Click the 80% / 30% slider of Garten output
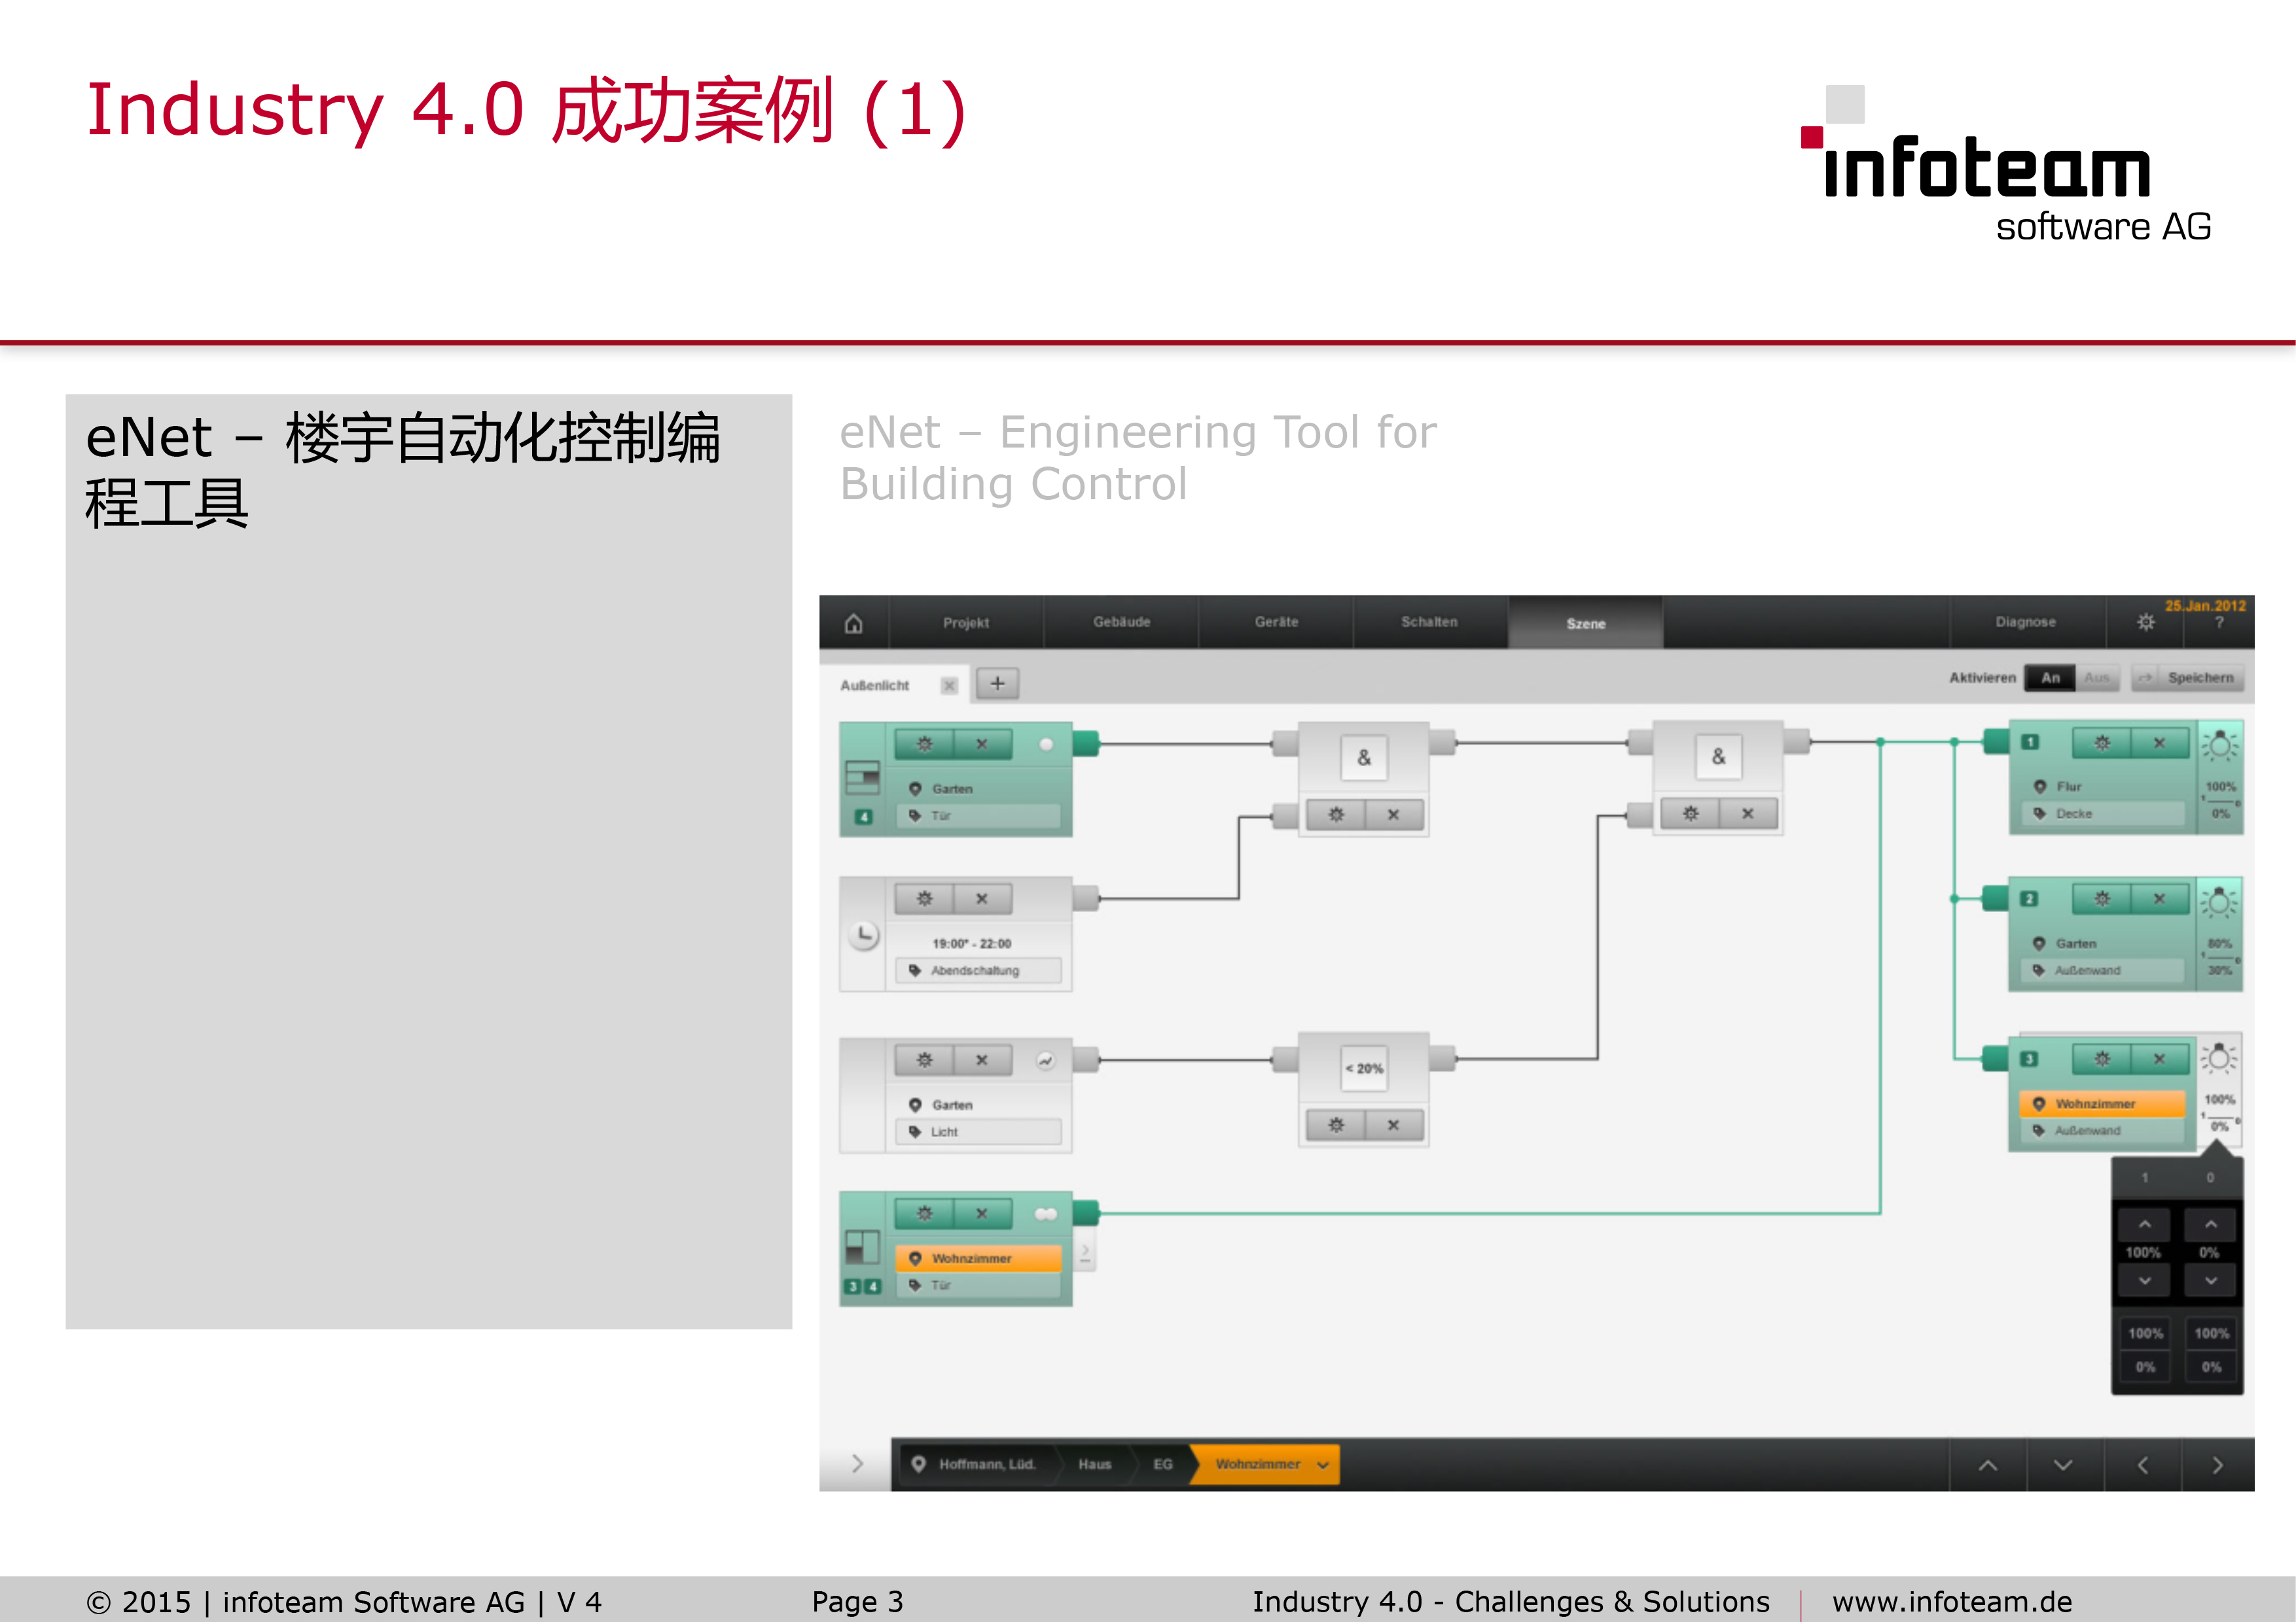Screen dimensions: 2296x1622 [x=2220, y=957]
